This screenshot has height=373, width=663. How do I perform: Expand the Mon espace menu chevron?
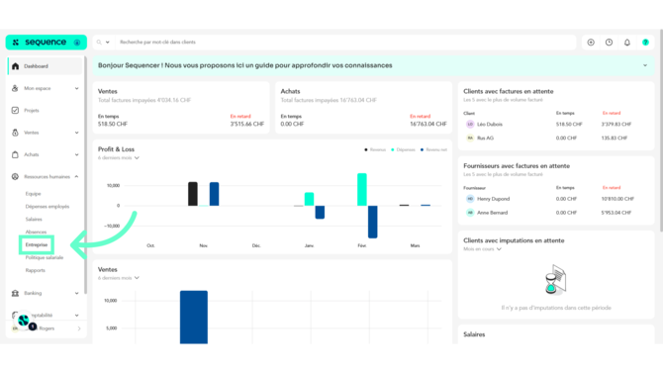tap(76, 88)
